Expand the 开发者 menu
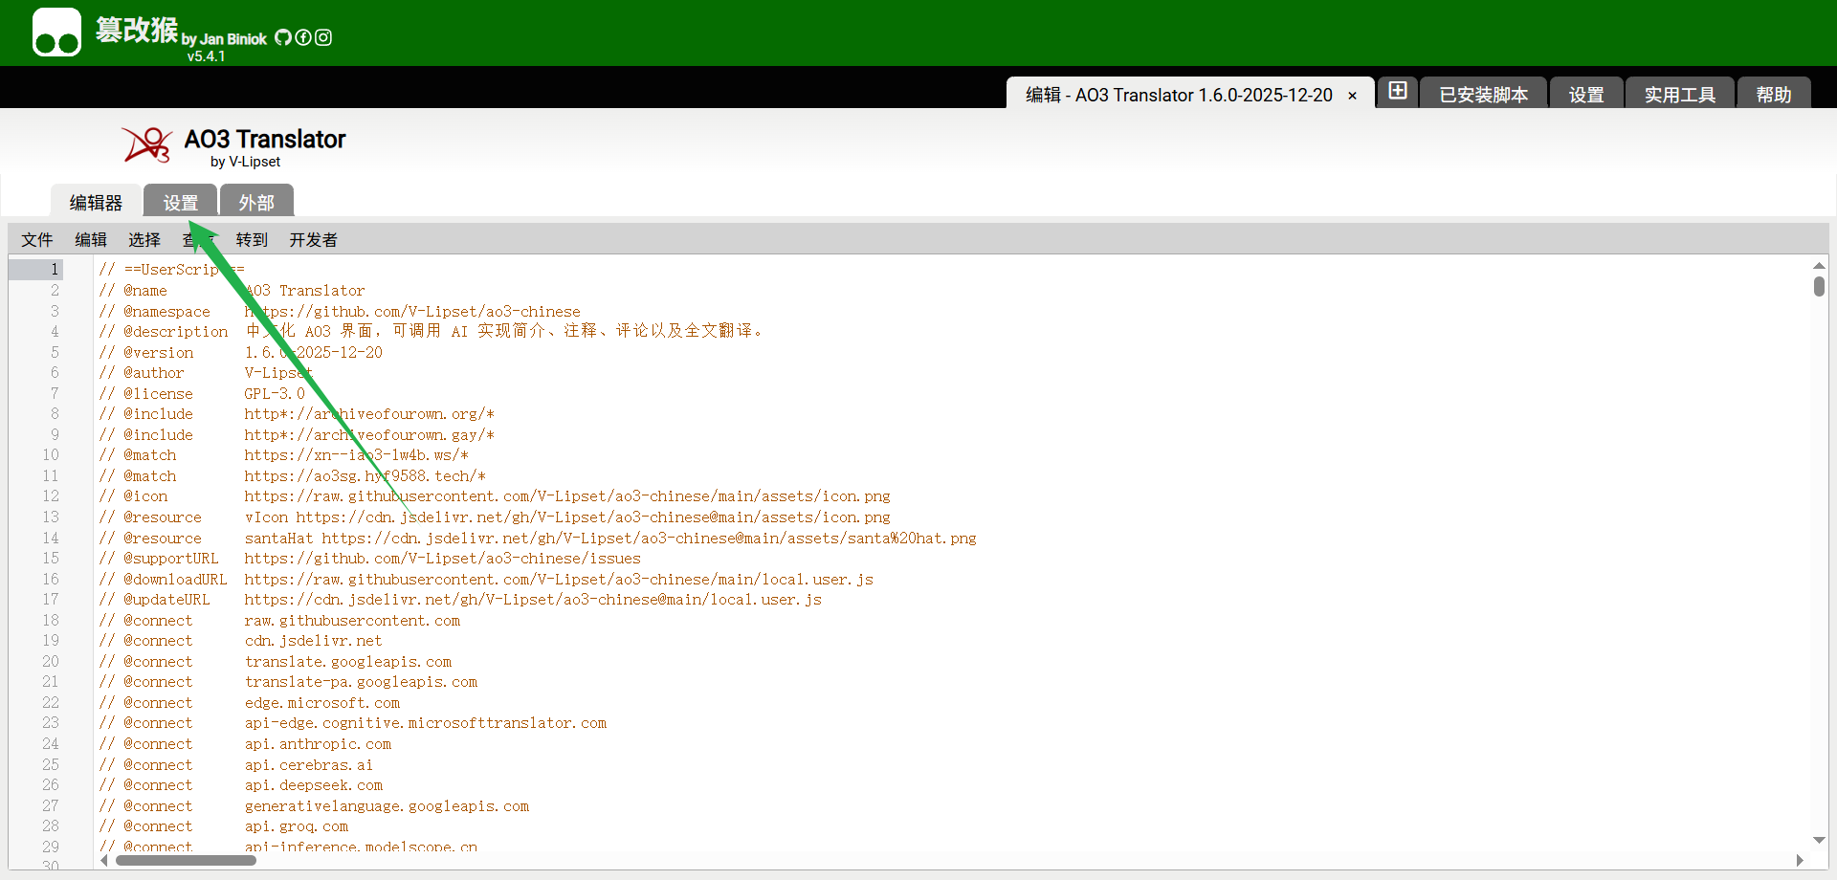Viewport: 1837px width, 880px height. click(313, 240)
